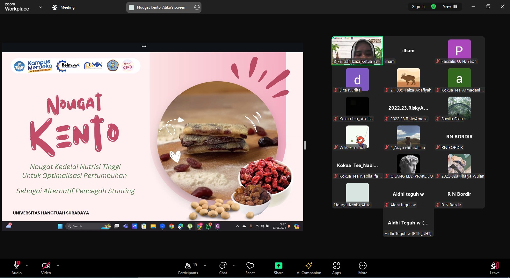Open AI Companion sparkle icon

[x=309, y=266]
